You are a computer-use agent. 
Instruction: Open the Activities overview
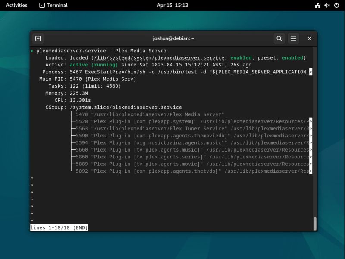(x=16, y=5)
